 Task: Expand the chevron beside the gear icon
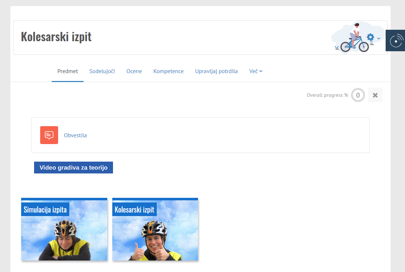tap(378, 38)
